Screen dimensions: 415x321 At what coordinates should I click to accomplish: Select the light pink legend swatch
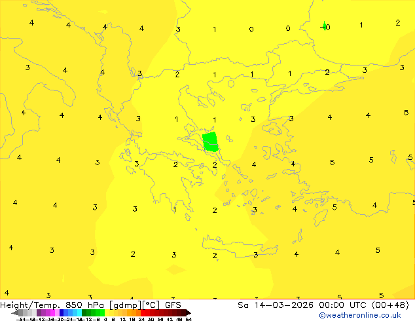pos(57,312)
